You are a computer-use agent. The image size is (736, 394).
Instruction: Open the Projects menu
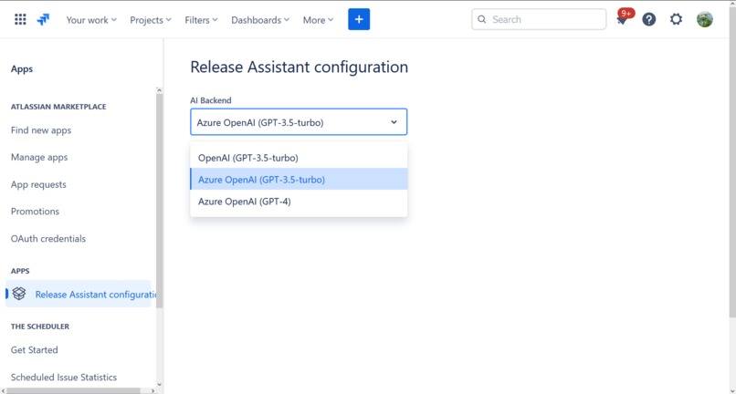[x=151, y=20]
